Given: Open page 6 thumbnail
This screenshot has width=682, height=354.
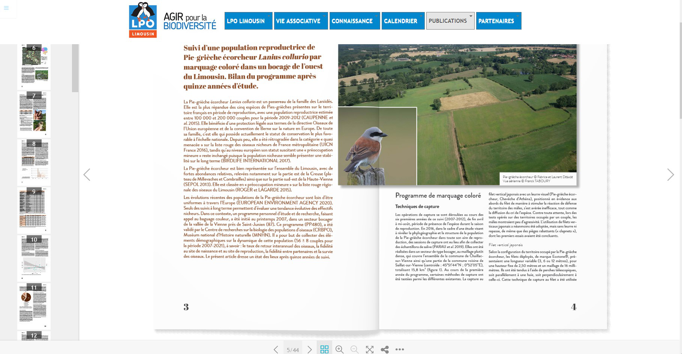Looking at the screenshot, I should click(x=34, y=66).
